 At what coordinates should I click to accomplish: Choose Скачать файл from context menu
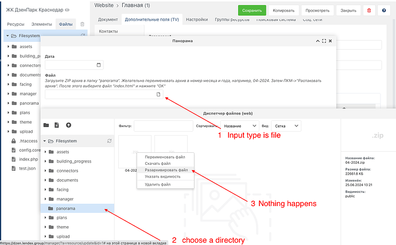165,163
